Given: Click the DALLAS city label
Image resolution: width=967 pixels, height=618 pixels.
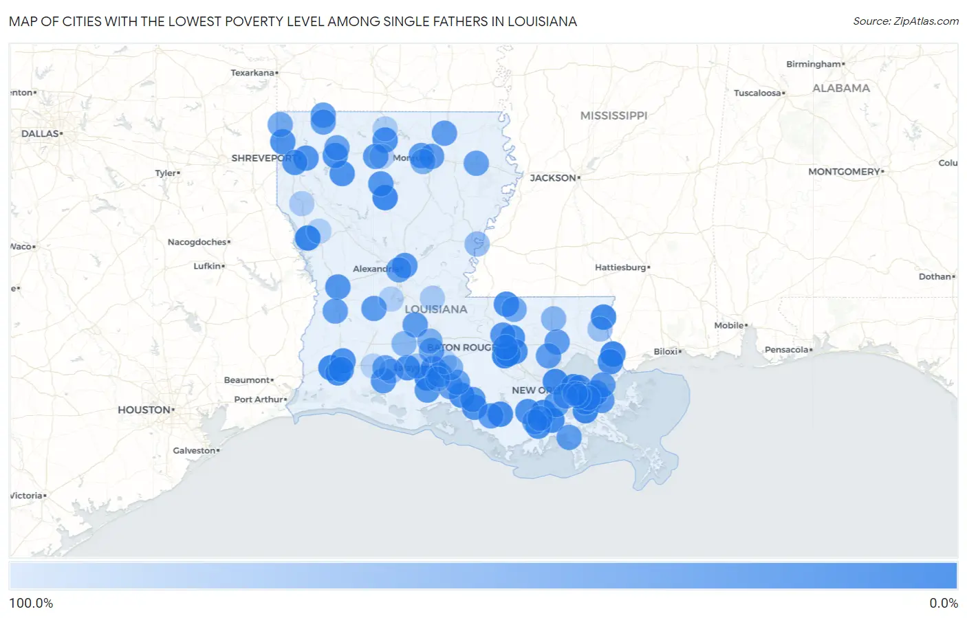Looking at the screenshot, I should [x=41, y=133].
